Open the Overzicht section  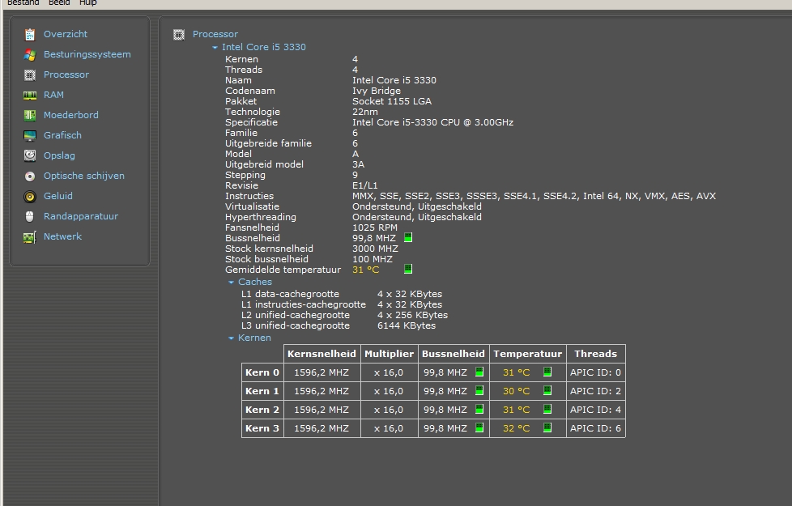tap(66, 34)
